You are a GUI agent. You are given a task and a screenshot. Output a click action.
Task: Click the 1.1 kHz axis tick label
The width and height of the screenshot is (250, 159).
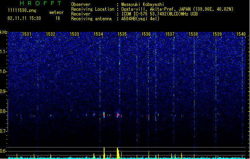point(3,52)
